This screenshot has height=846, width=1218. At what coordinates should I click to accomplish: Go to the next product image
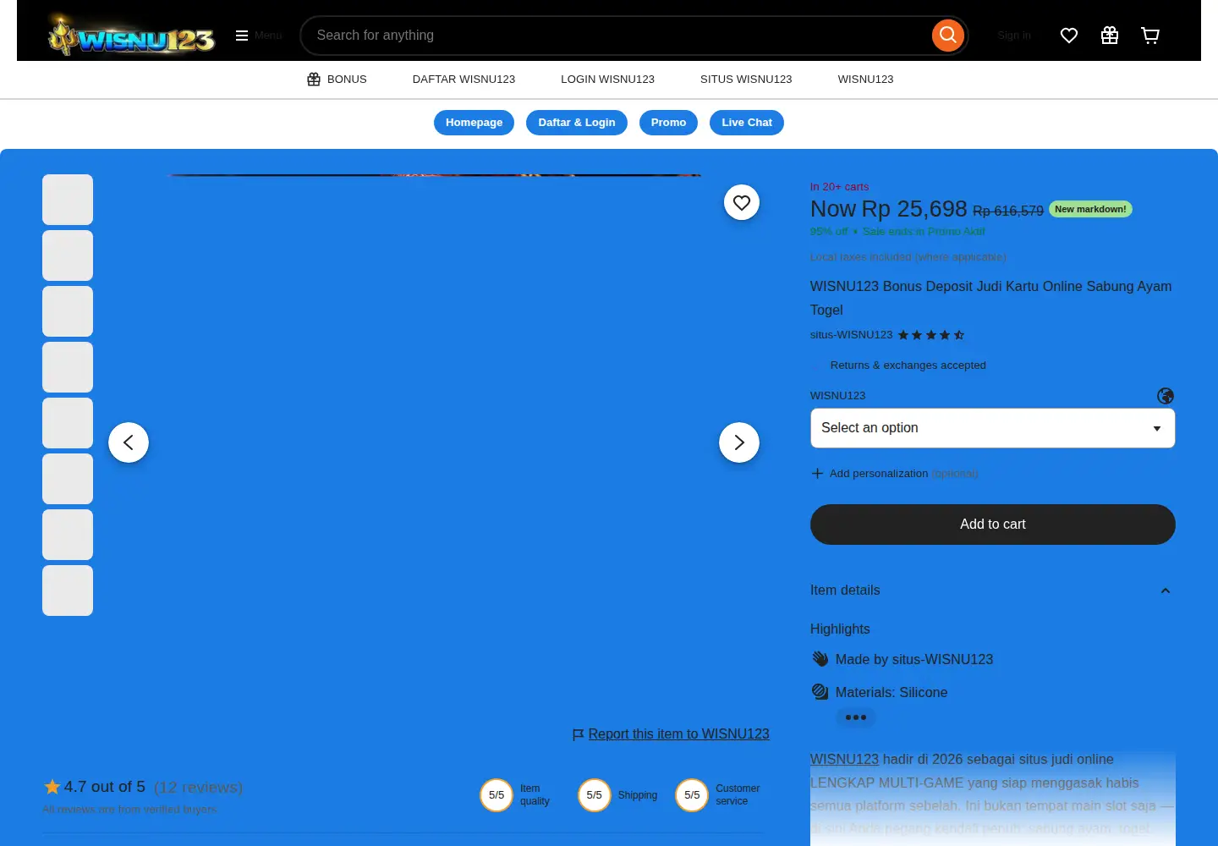click(x=739, y=442)
